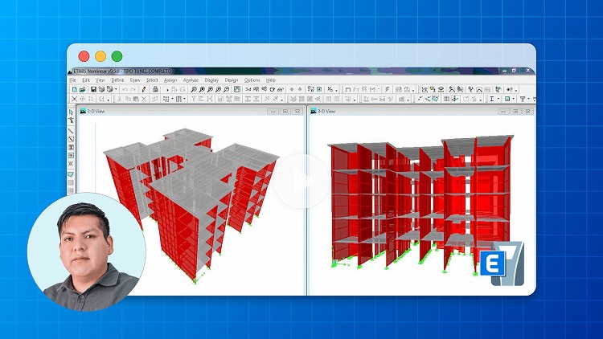Open dropdown arrow beside the grid dots icon
Screen dimensions: 603x339
[172, 99]
